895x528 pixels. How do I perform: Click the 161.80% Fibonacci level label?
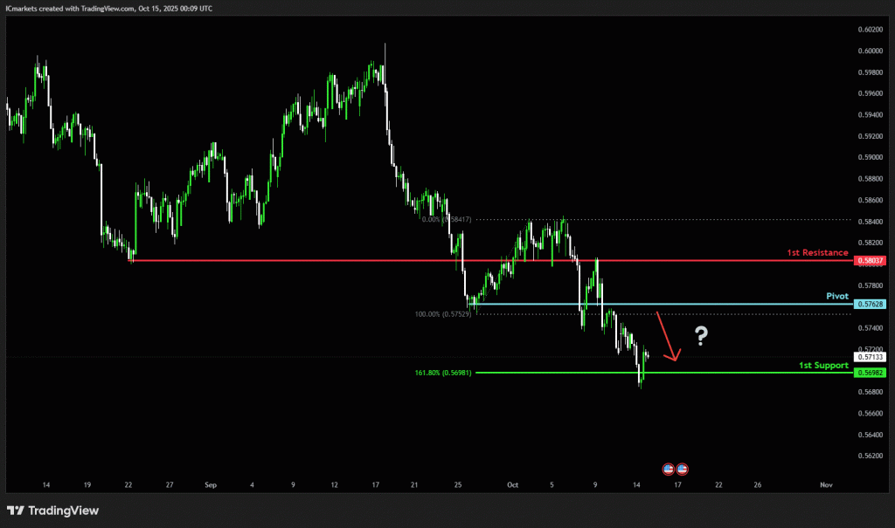pyautogui.click(x=443, y=373)
